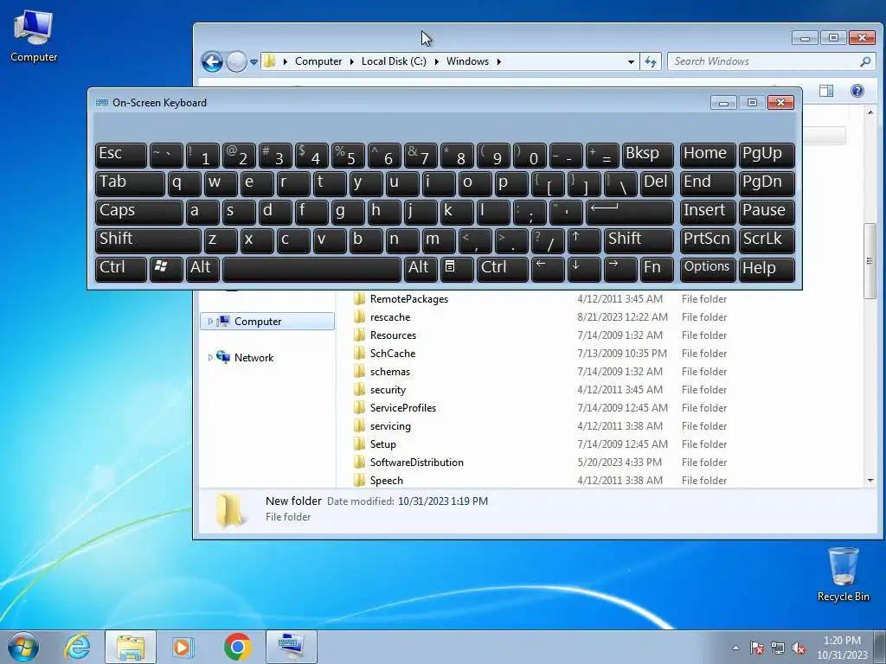Screen dimensions: 886x664
Task: Click the right arrow key on keyboard
Action: click(620, 269)
